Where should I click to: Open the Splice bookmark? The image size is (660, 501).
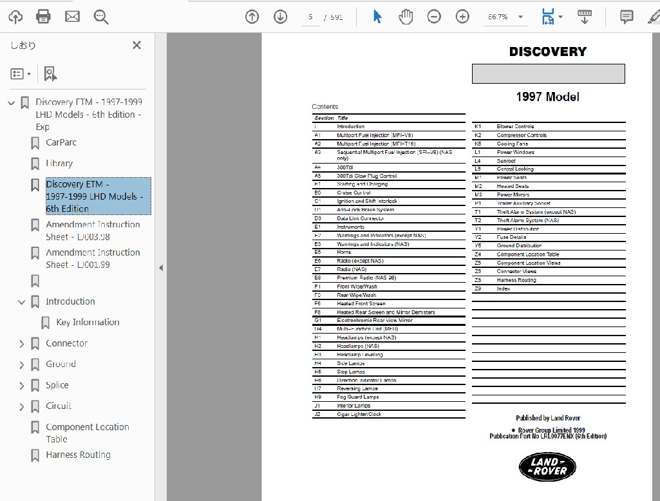click(57, 385)
